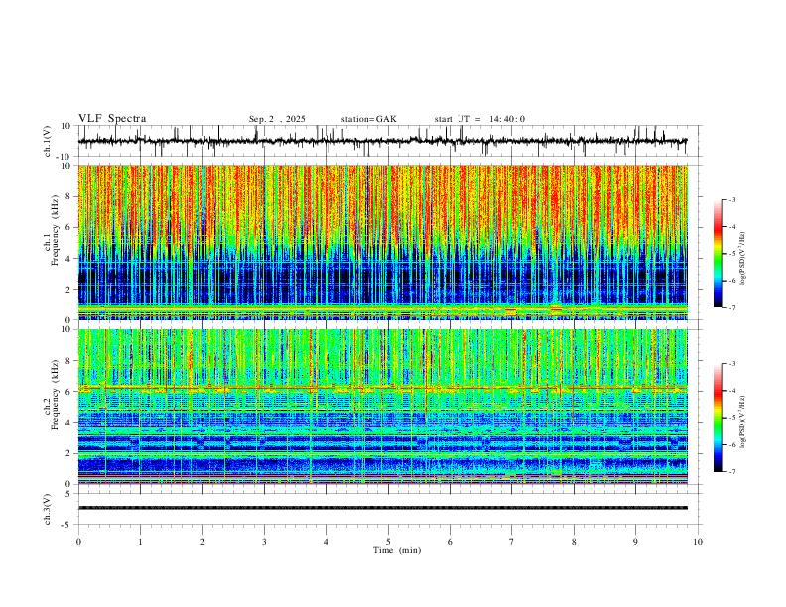Click the "4" kHz tick on ch.1 spectrogram
The height and width of the screenshot is (607, 786).
click(68, 259)
